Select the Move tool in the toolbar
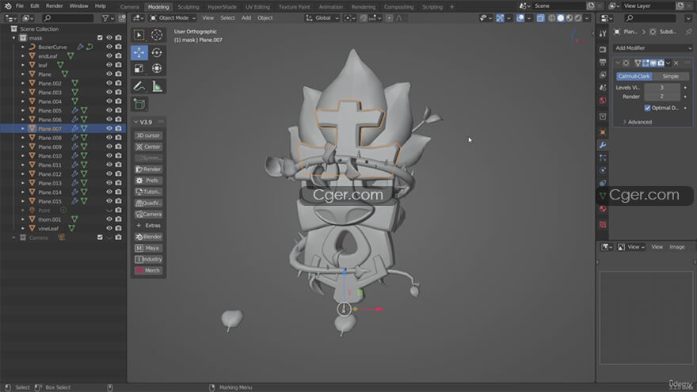The width and height of the screenshot is (697, 392). [x=139, y=52]
